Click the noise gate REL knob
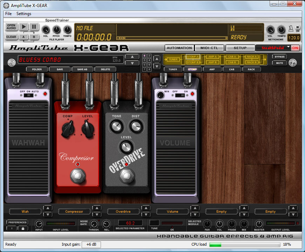 click(106, 224)
